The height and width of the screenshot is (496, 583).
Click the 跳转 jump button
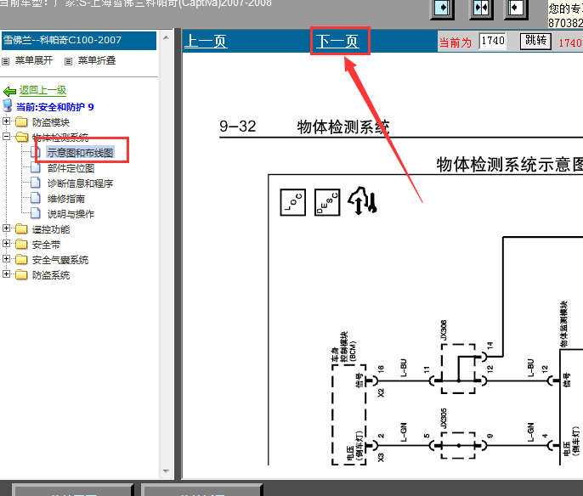point(535,41)
